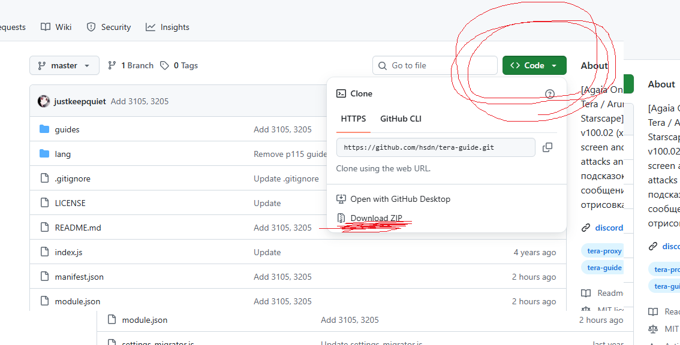680x345 pixels.
Task: Click the .gitignore file icon
Action: tap(44, 178)
